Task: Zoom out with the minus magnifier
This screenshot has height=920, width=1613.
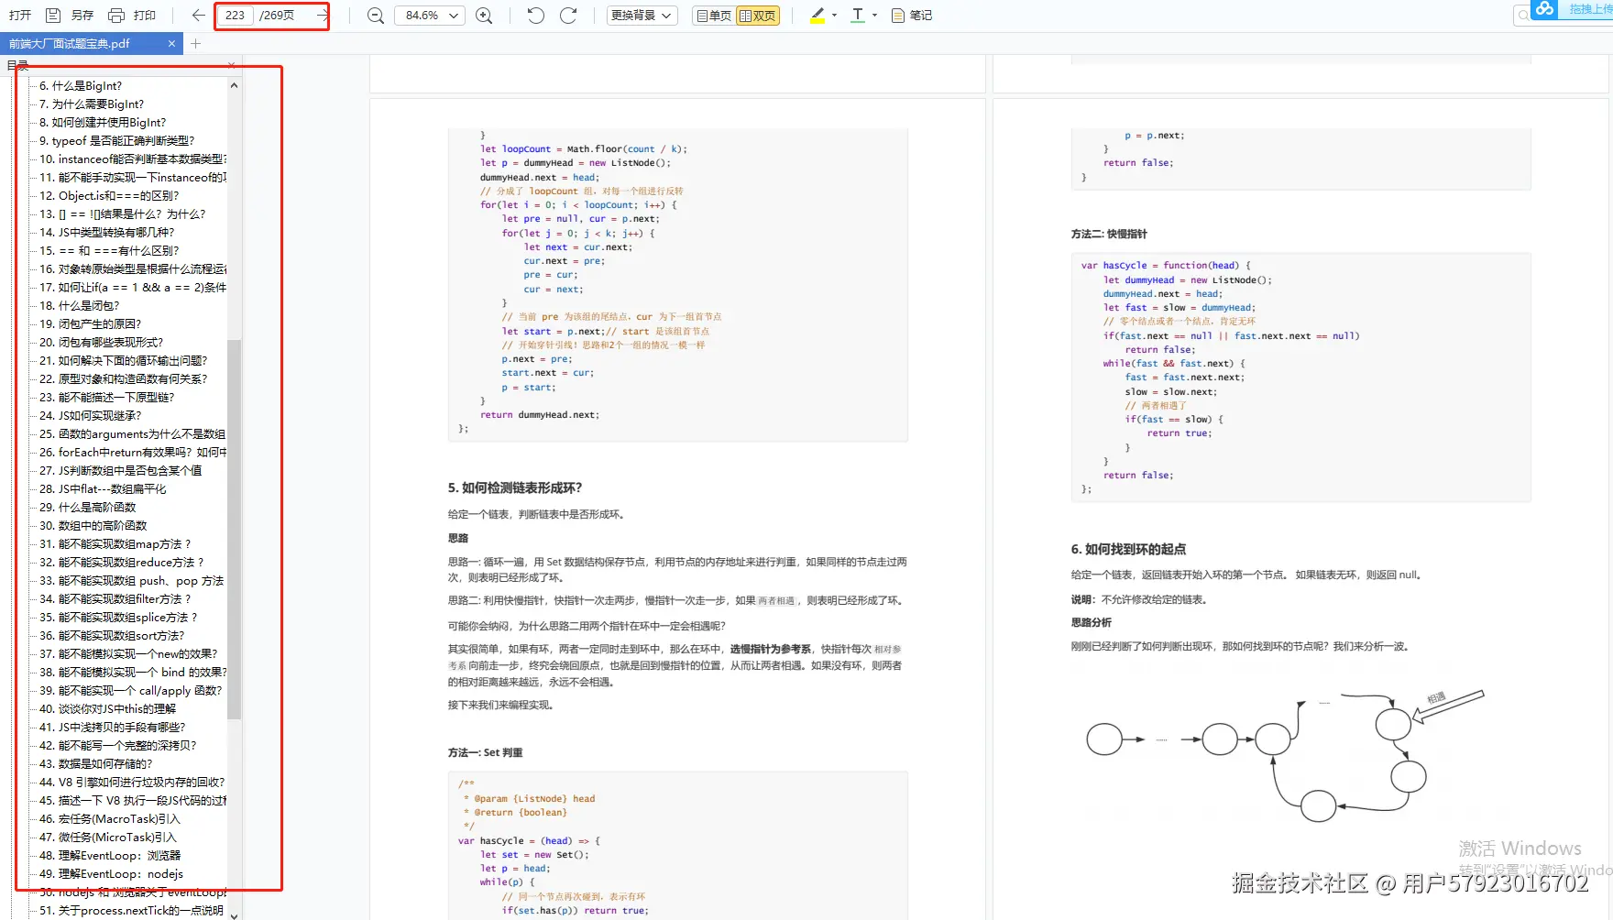Action: [375, 16]
